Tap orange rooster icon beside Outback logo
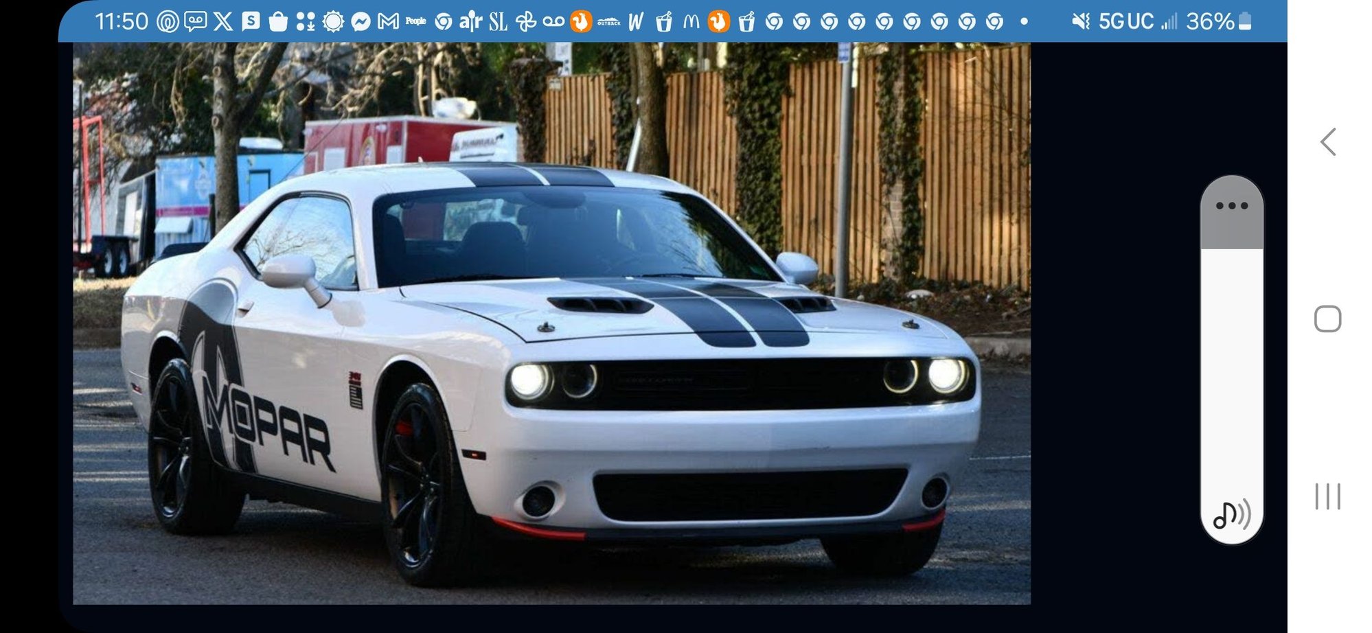The image size is (1372, 633). tap(581, 22)
